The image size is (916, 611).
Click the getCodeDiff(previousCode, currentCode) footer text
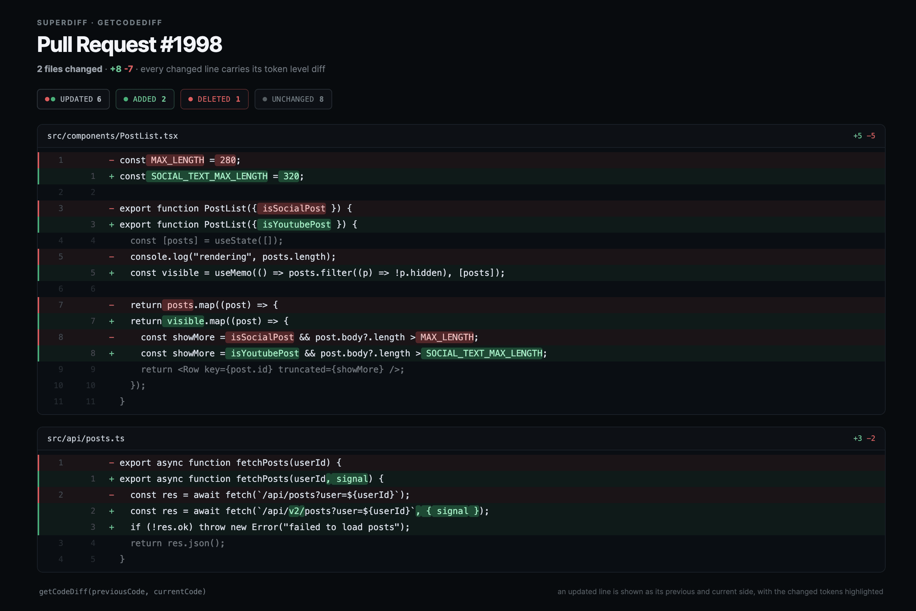[x=122, y=592]
